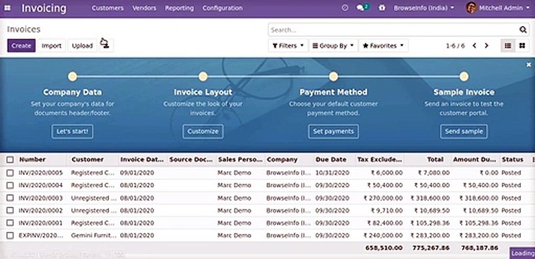Click the search magnifier icon
Screen dimensions: 535x259
tap(523, 30)
